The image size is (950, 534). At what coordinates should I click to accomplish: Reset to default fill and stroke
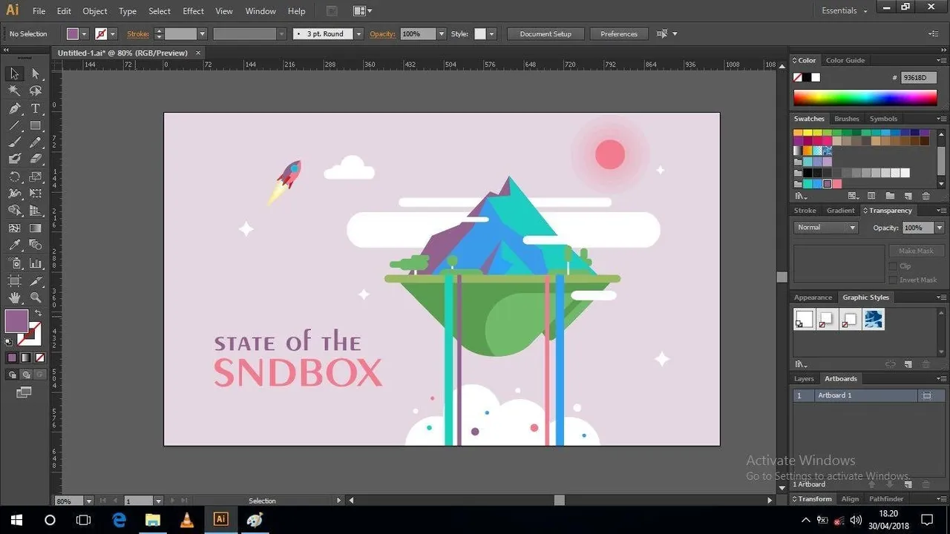(x=9, y=342)
